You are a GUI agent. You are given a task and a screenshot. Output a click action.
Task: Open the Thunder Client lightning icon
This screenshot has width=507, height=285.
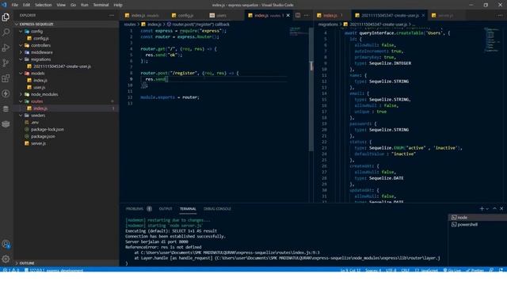coord(6,93)
